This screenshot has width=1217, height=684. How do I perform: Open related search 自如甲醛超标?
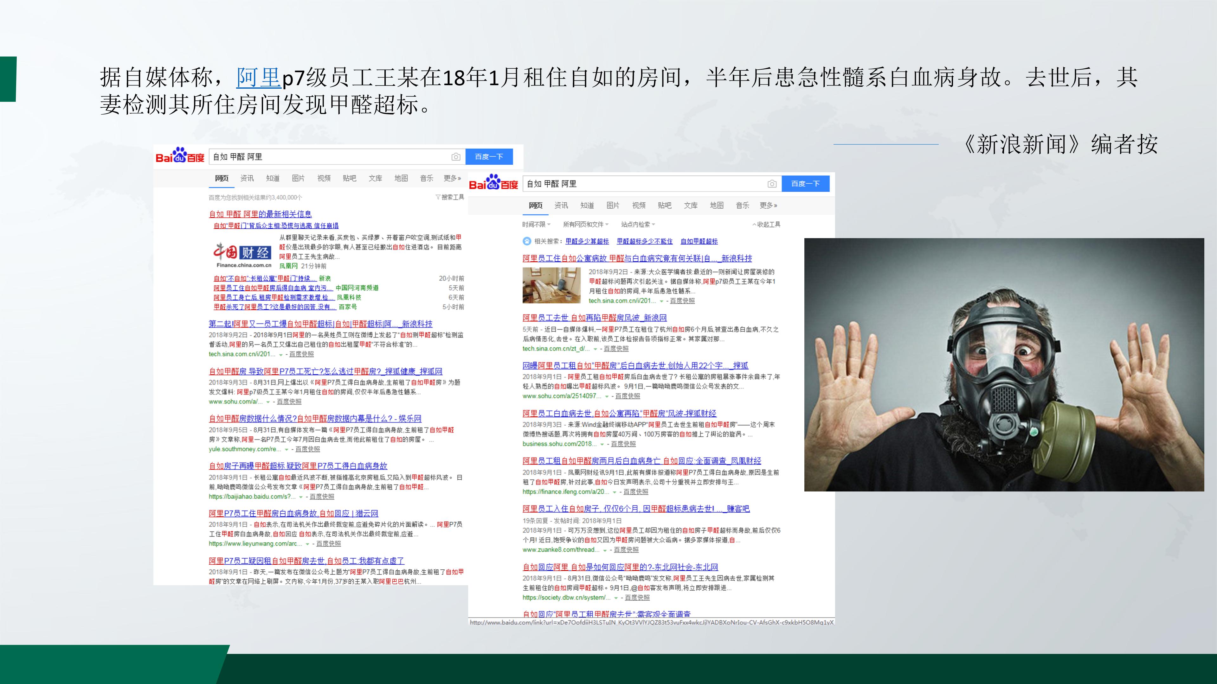tap(699, 241)
